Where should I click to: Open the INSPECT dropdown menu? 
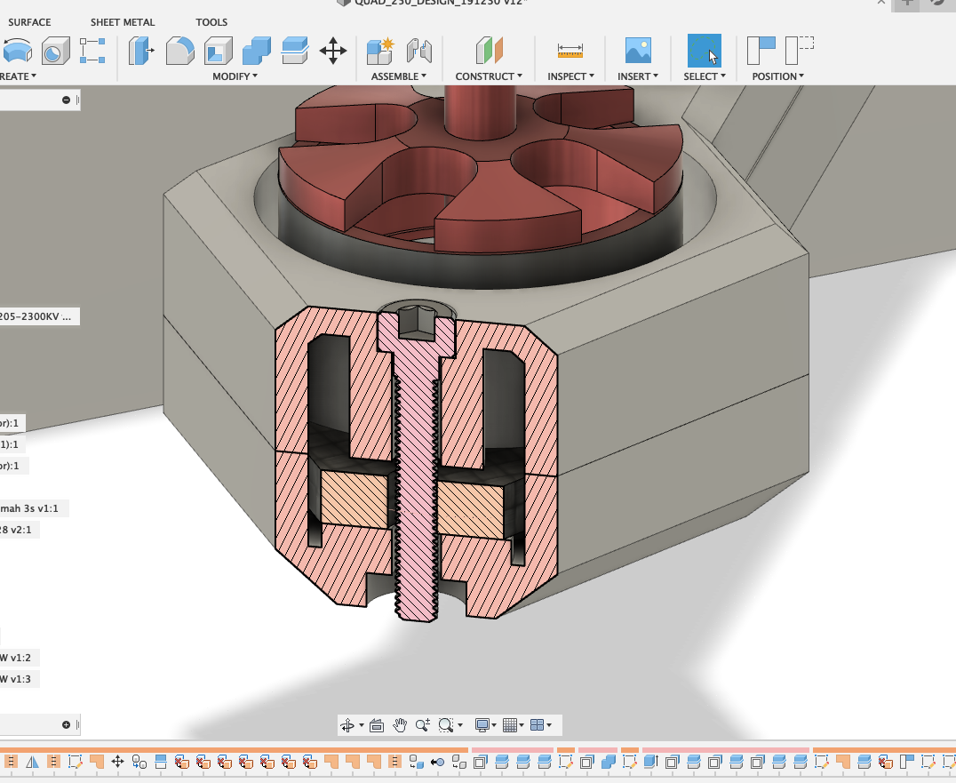coord(570,76)
